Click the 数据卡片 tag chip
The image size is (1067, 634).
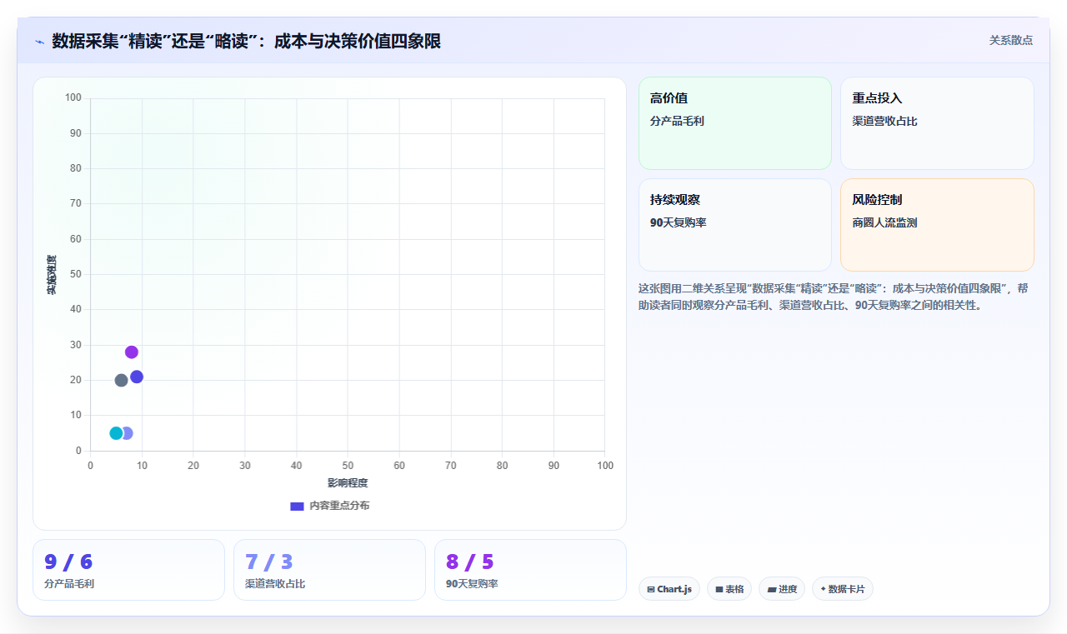click(843, 589)
